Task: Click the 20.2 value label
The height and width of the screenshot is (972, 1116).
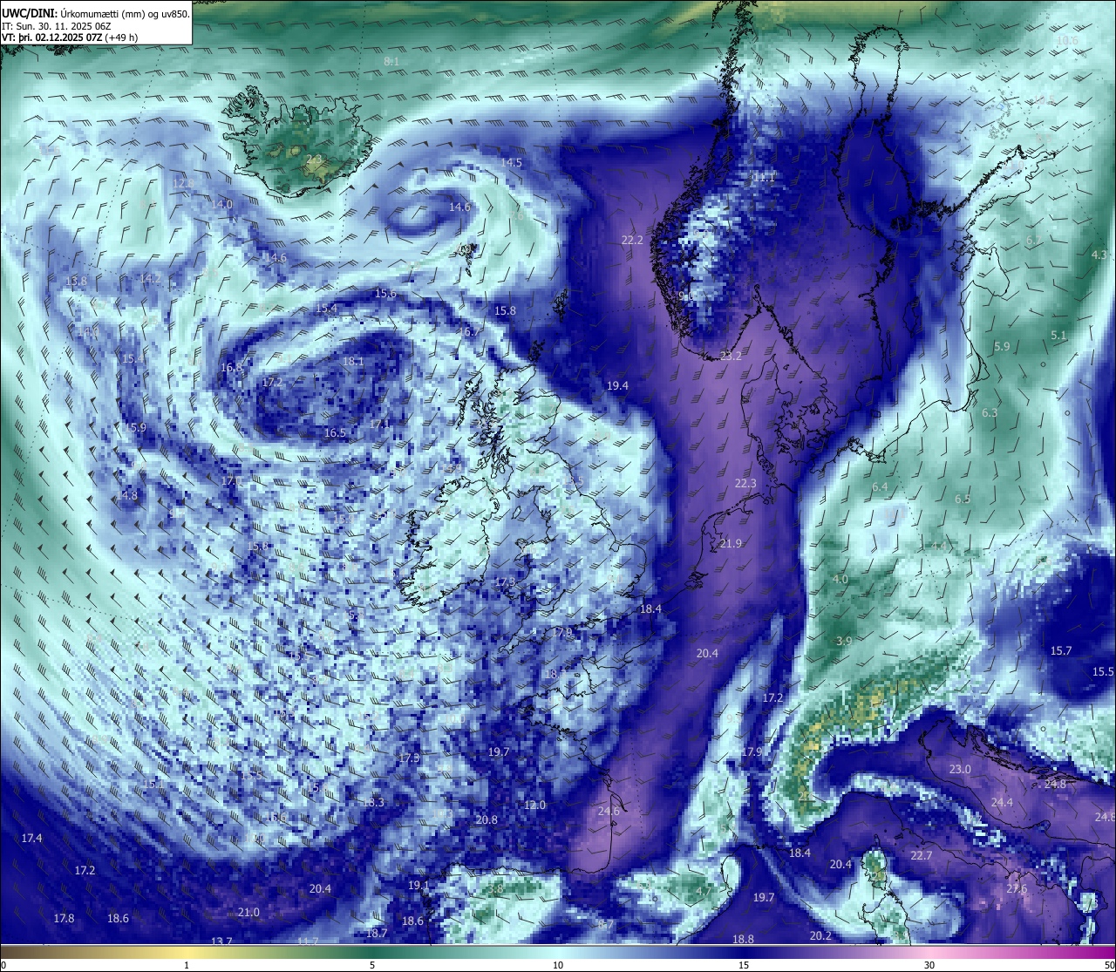Action: (x=820, y=935)
